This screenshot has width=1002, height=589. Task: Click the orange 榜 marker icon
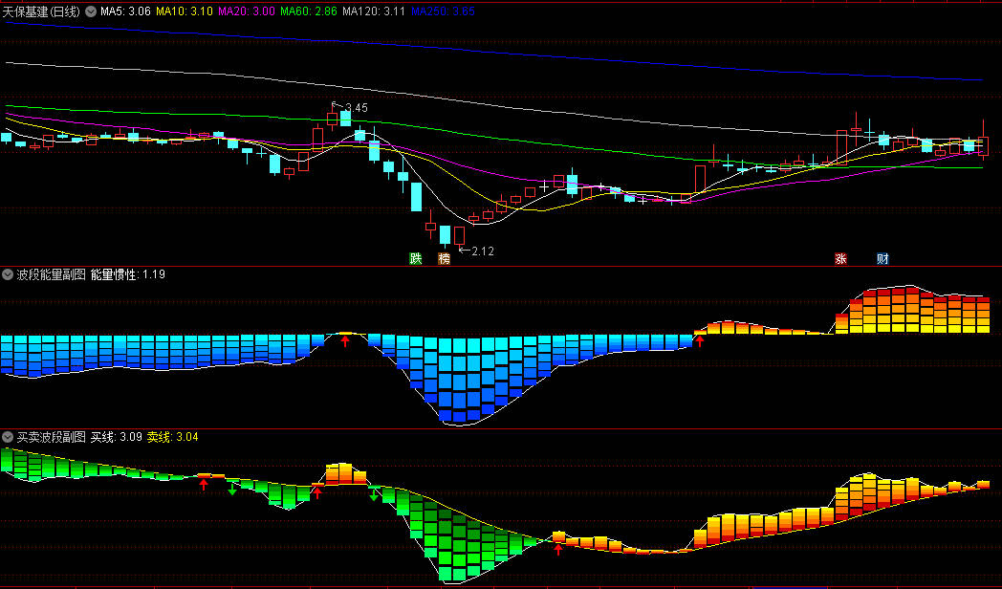coord(445,259)
